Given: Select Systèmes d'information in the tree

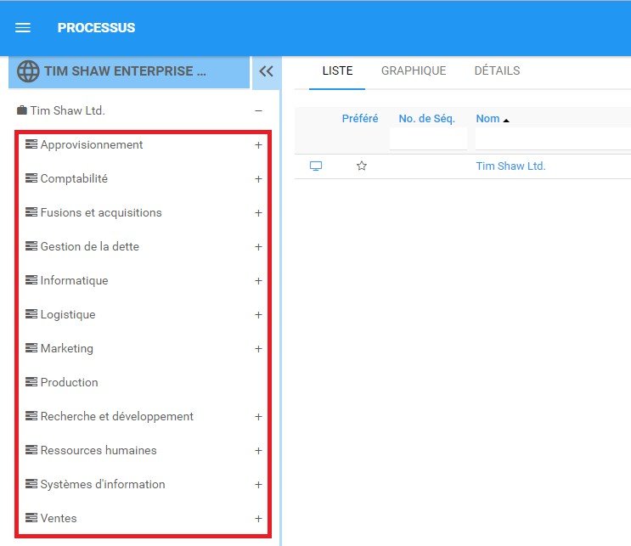Looking at the screenshot, I should [x=103, y=484].
